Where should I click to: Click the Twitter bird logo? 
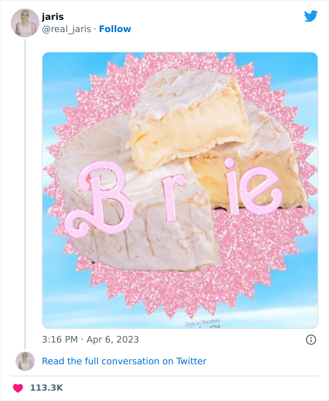point(311,16)
